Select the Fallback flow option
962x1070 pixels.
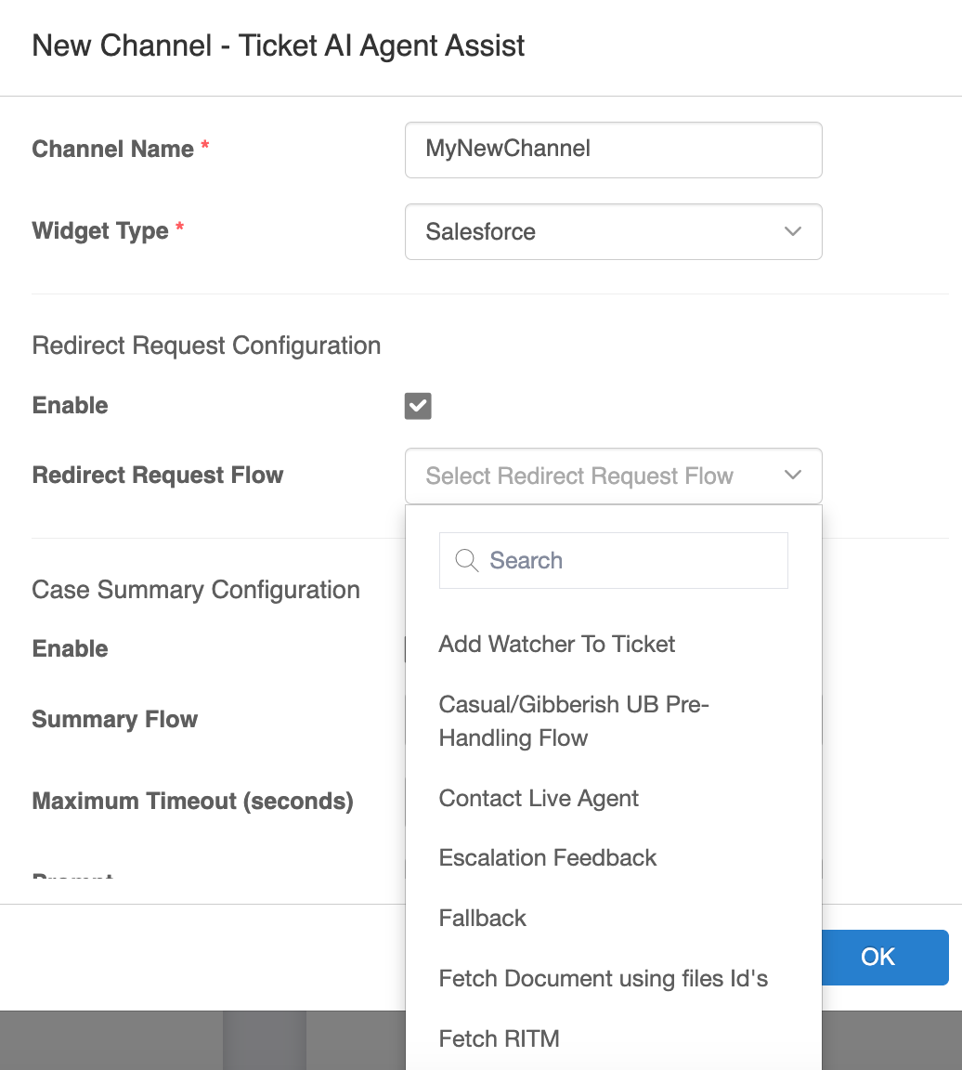tap(483, 919)
